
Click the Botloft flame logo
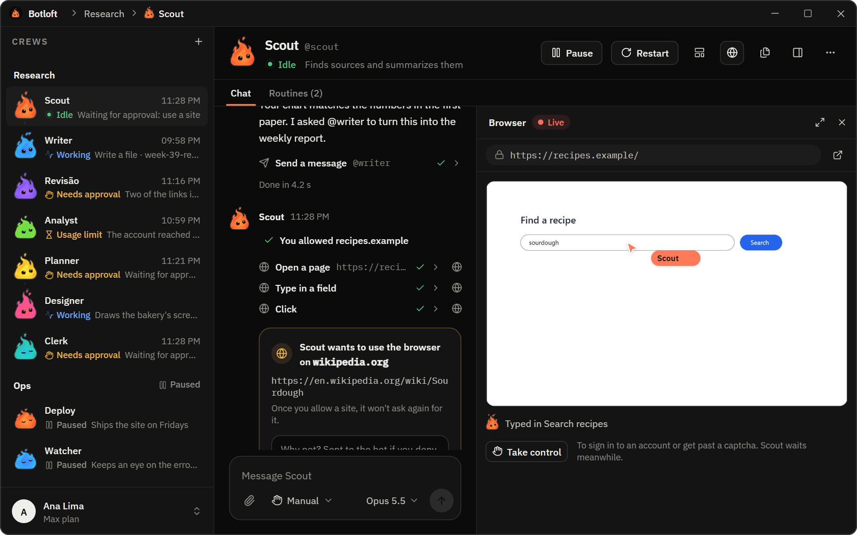tap(16, 13)
